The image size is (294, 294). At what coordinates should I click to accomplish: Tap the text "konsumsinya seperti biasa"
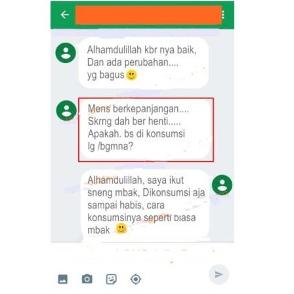click(142, 218)
